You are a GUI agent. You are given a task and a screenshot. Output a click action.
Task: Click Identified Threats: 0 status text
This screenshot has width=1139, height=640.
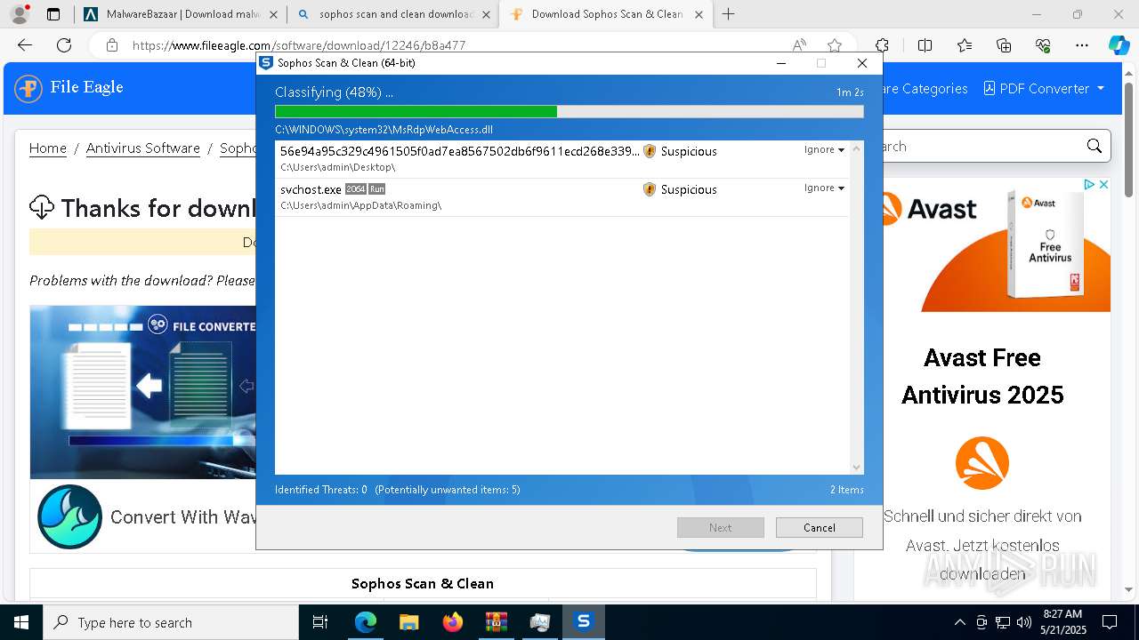tap(321, 490)
